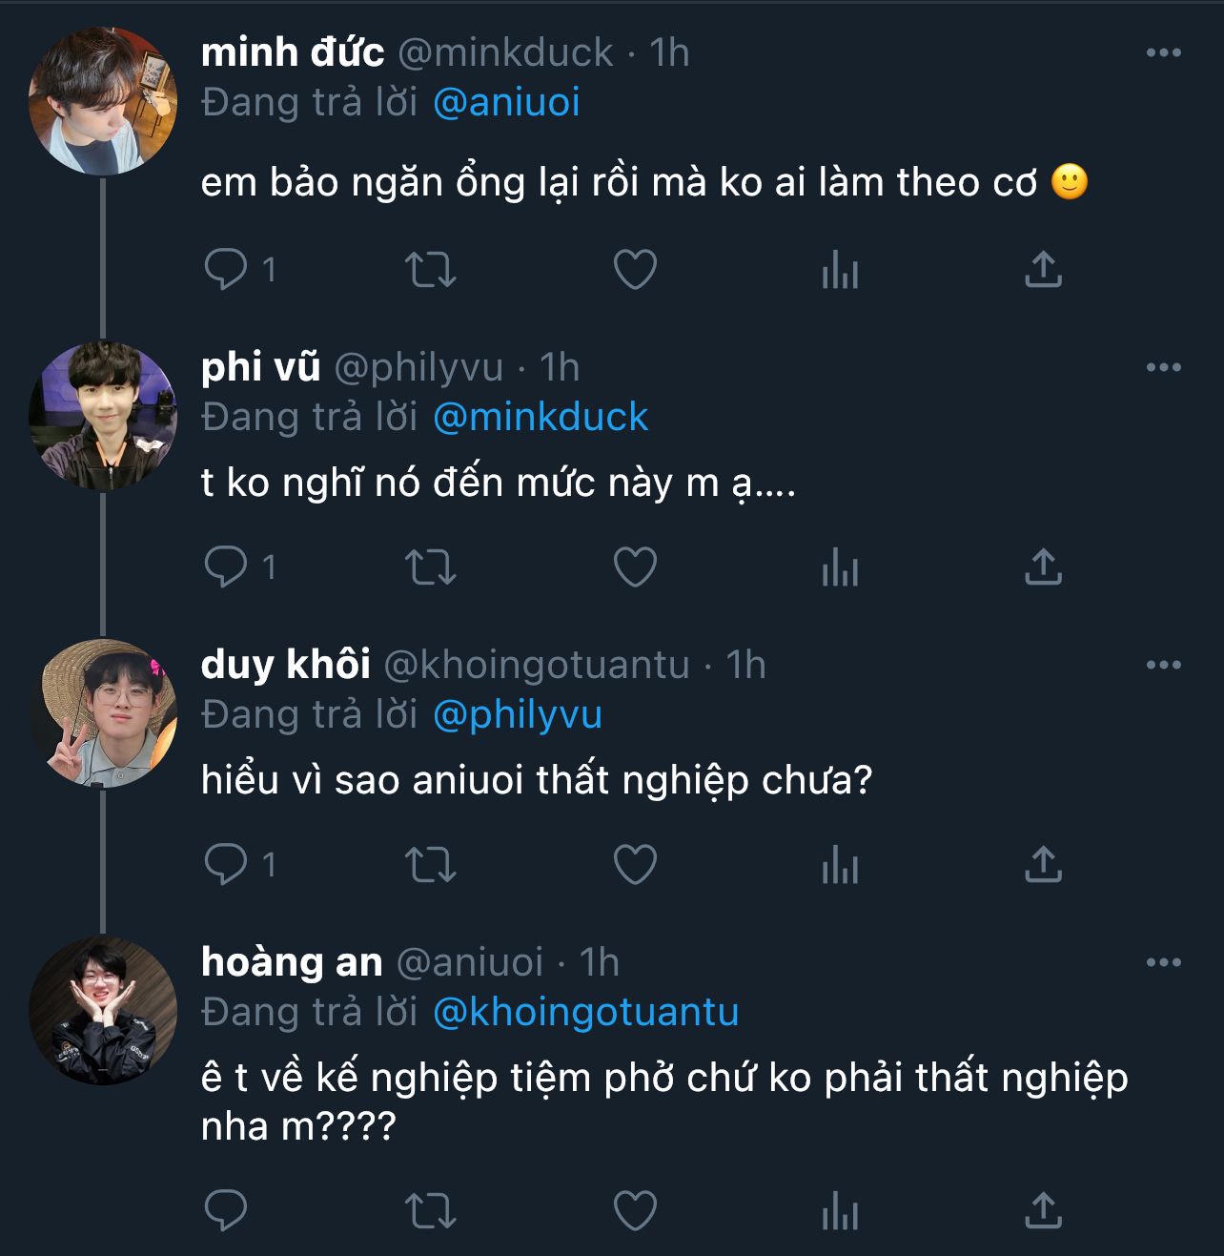Open minh đức's profile picture
Viewport: 1224px width, 1256px height.
point(103,101)
